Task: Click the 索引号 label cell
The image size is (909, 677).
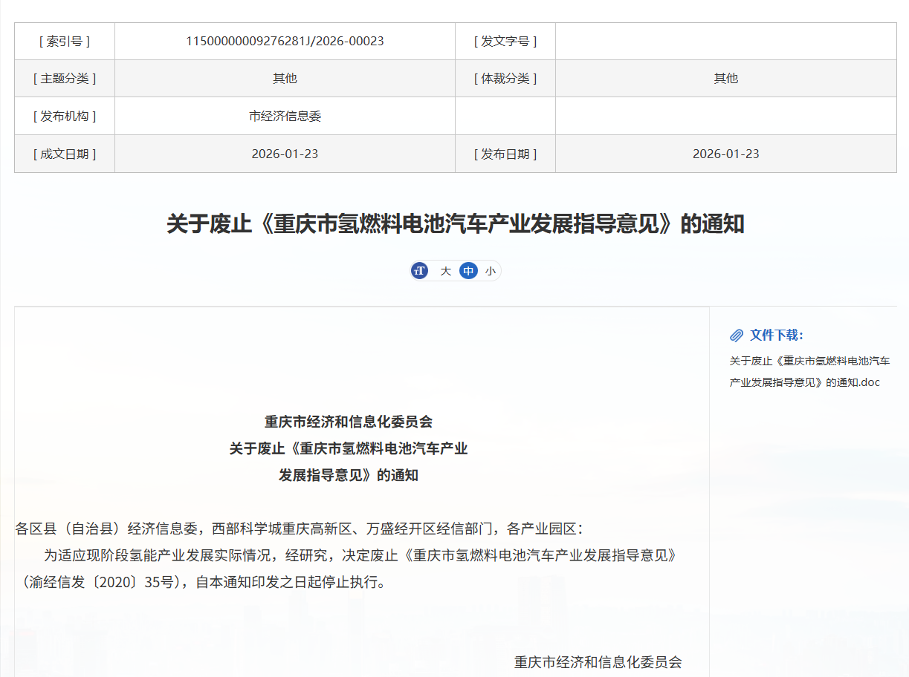Action: tap(65, 42)
